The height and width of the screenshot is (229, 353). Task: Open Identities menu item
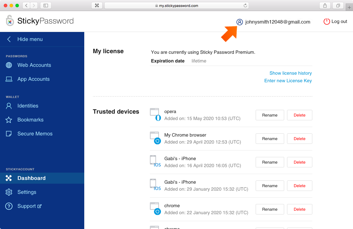coord(42,106)
